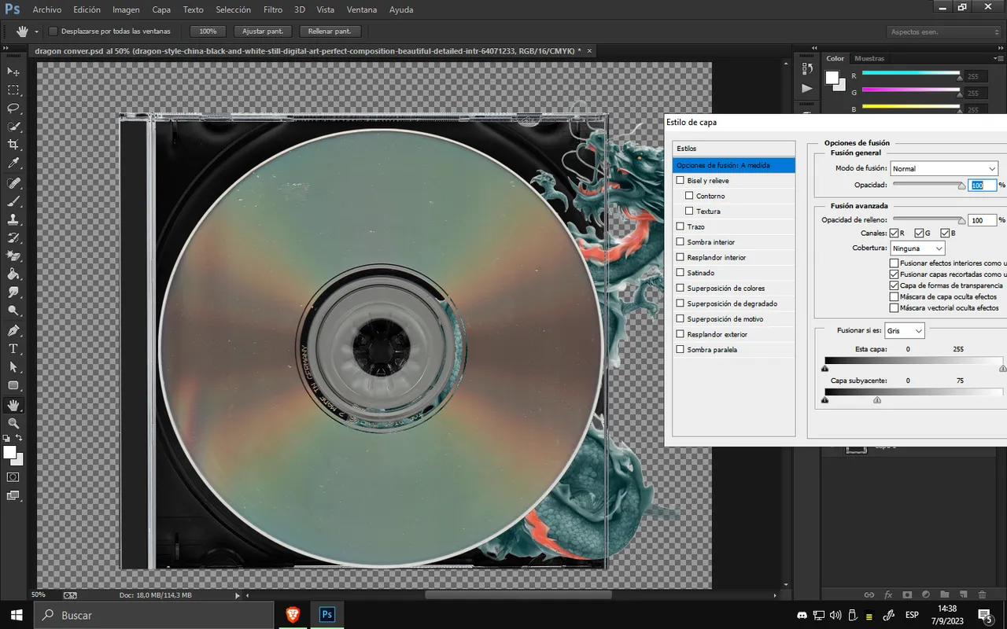Screen dimensions: 1007x629
Task: Select the Move tool
Action: (x=13, y=72)
